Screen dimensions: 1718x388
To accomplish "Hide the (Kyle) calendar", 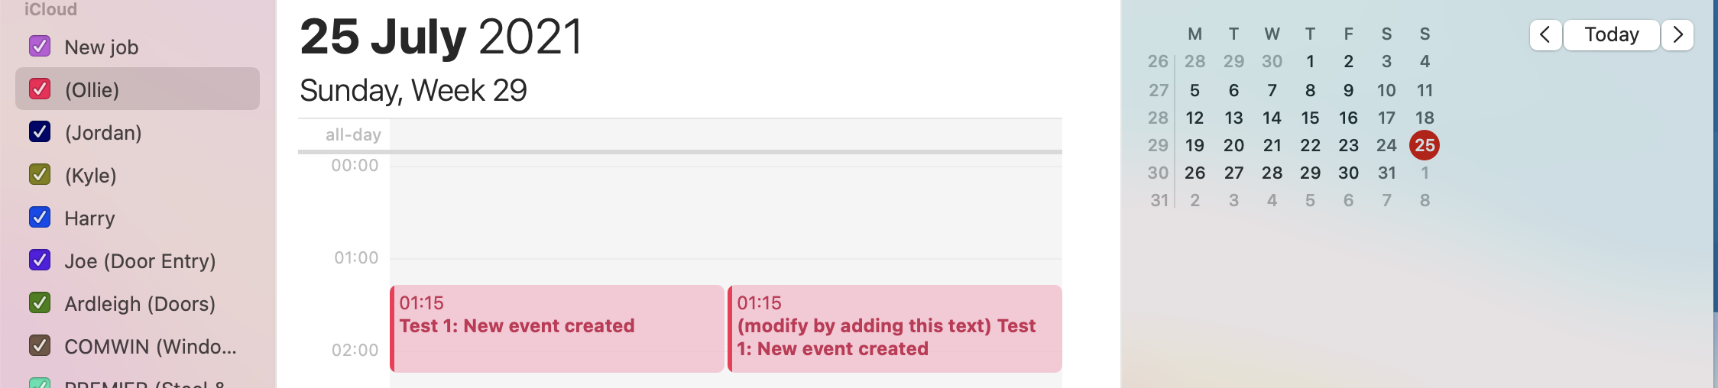I will (x=40, y=175).
